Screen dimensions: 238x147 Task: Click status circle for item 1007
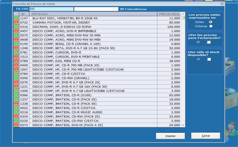point(16,69)
